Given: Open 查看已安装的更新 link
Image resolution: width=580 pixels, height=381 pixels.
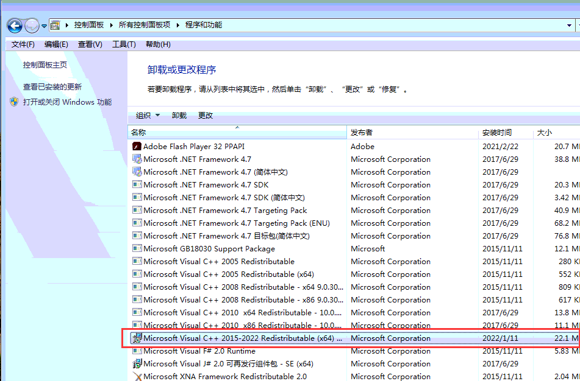Looking at the screenshot, I should (52, 87).
